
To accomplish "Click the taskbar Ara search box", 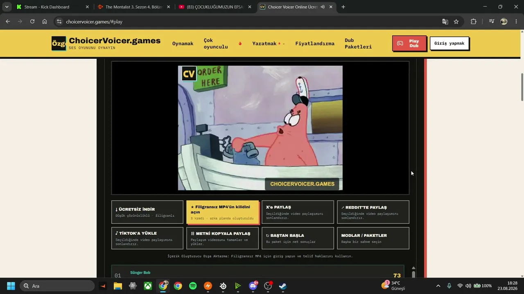I will pyautogui.click(x=57, y=286).
